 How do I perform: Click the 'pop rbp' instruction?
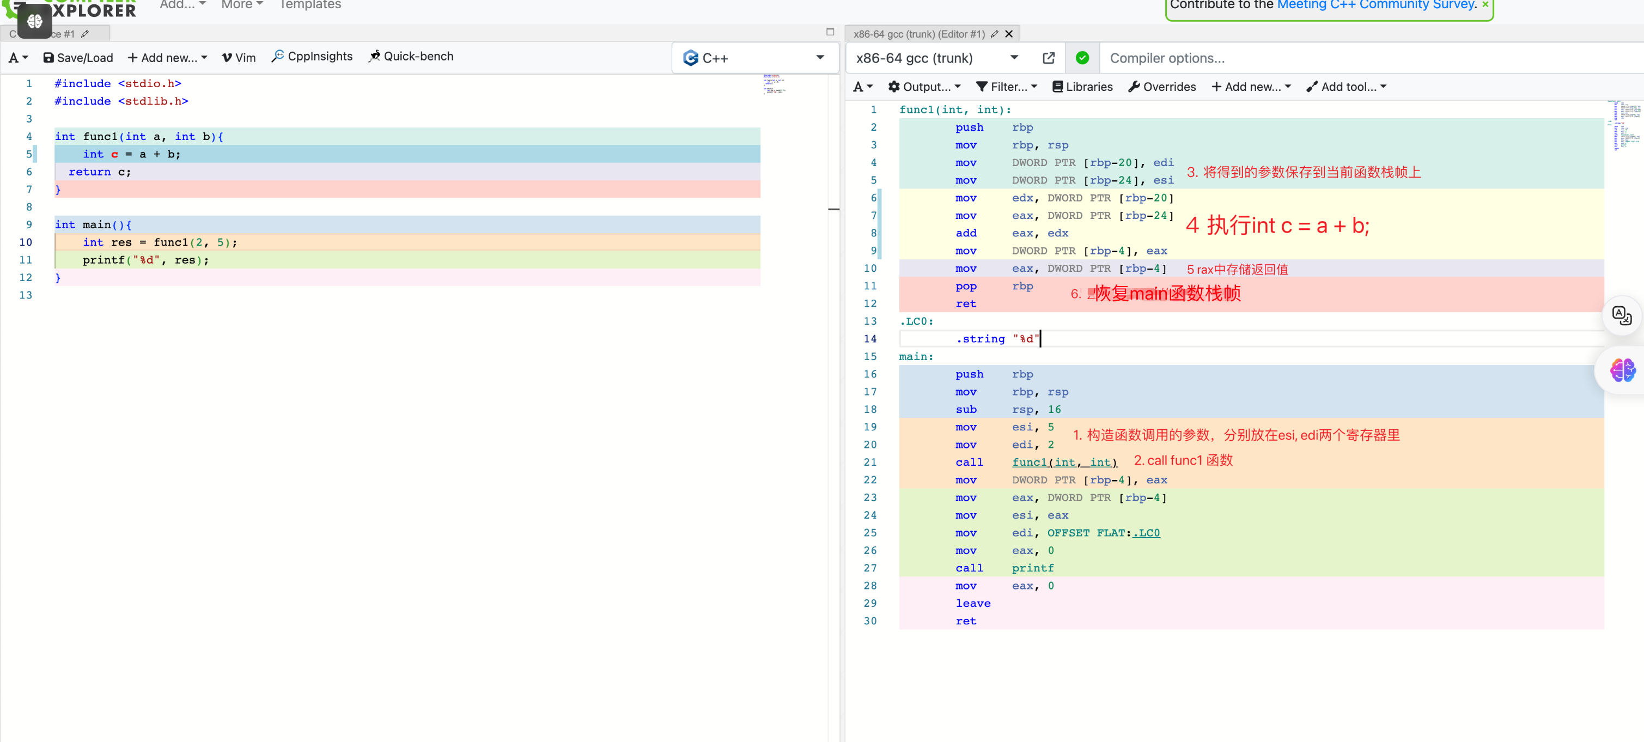pos(994,287)
